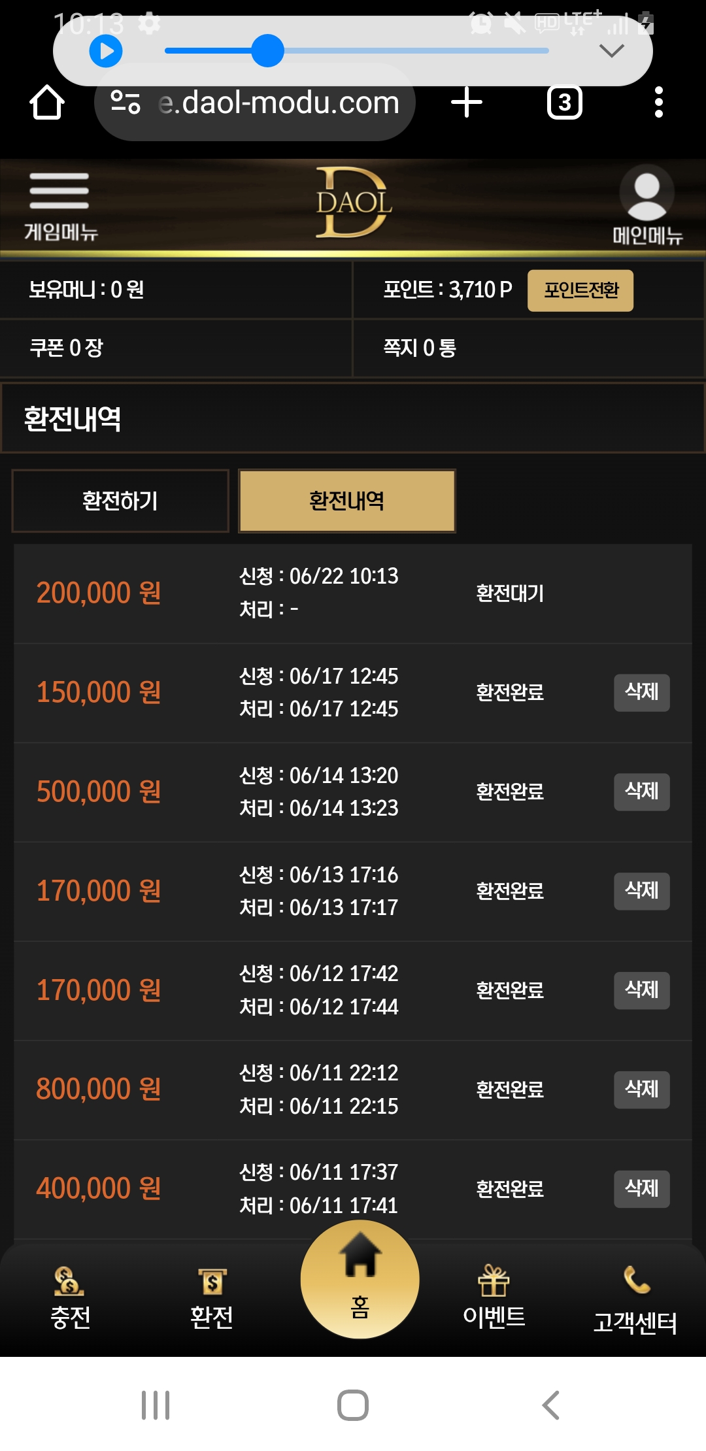Screen dimensions: 706x1451
Task: Open 충전 from the bottom bar
Action: [70, 1298]
